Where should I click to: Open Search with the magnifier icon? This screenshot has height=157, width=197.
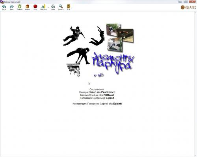click(x=61, y=7)
